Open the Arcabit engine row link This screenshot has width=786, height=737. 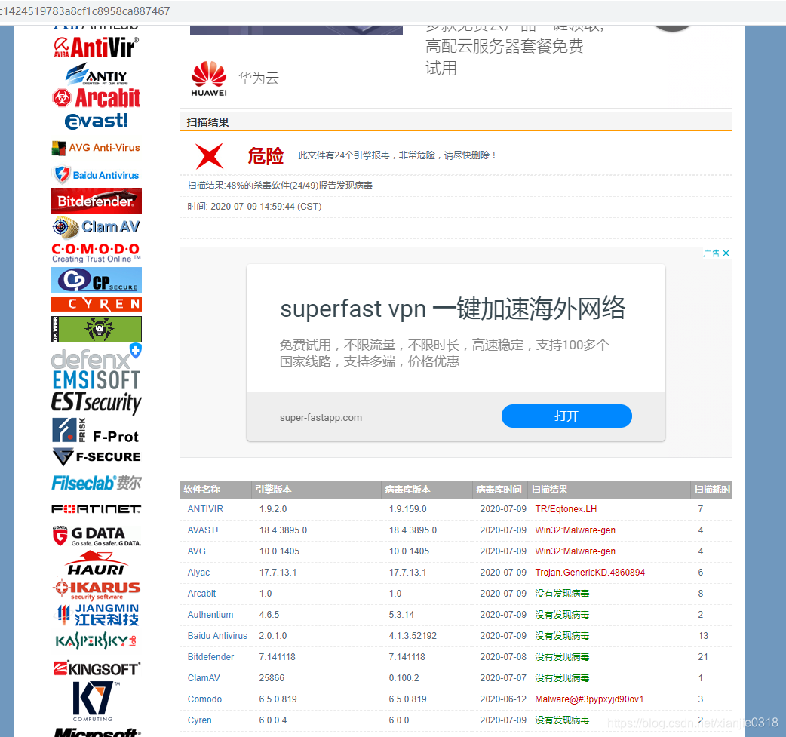pos(201,594)
